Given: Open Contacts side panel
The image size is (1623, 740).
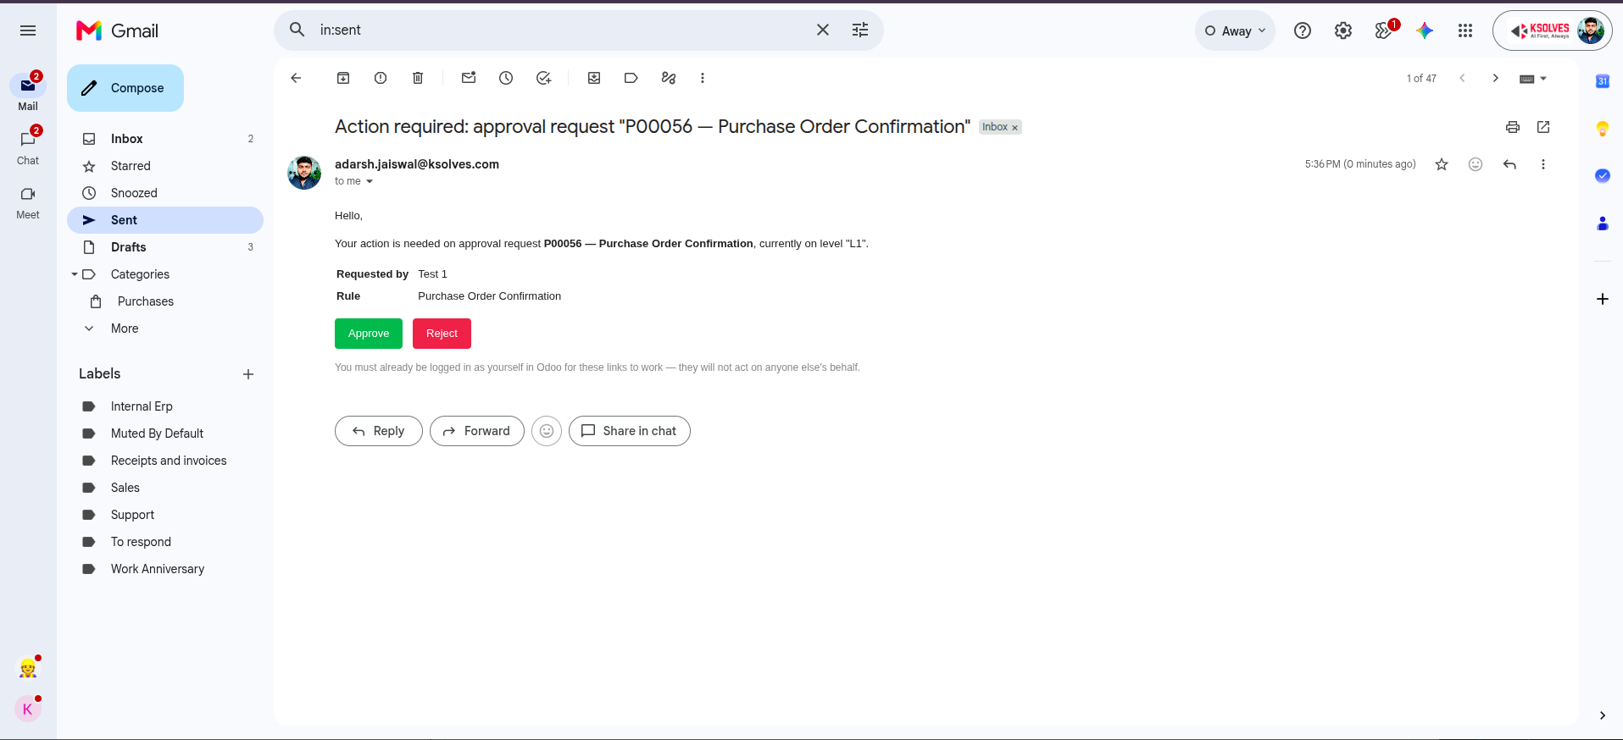Looking at the screenshot, I should click(x=1603, y=224).
